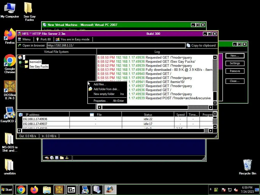Viewport: 260px width, 195px height.
Task: Switch to HFS taskbar button
Action: pos(110,190)
